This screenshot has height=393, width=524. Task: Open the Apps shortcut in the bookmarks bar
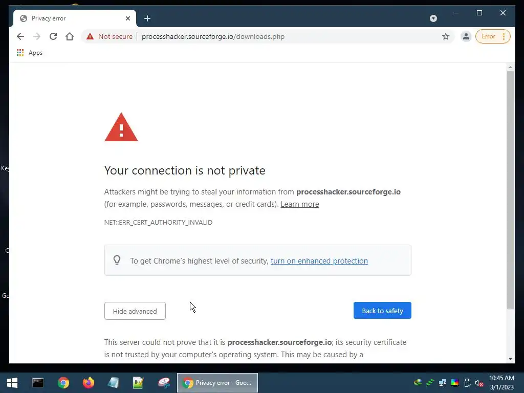coord(29,53)
